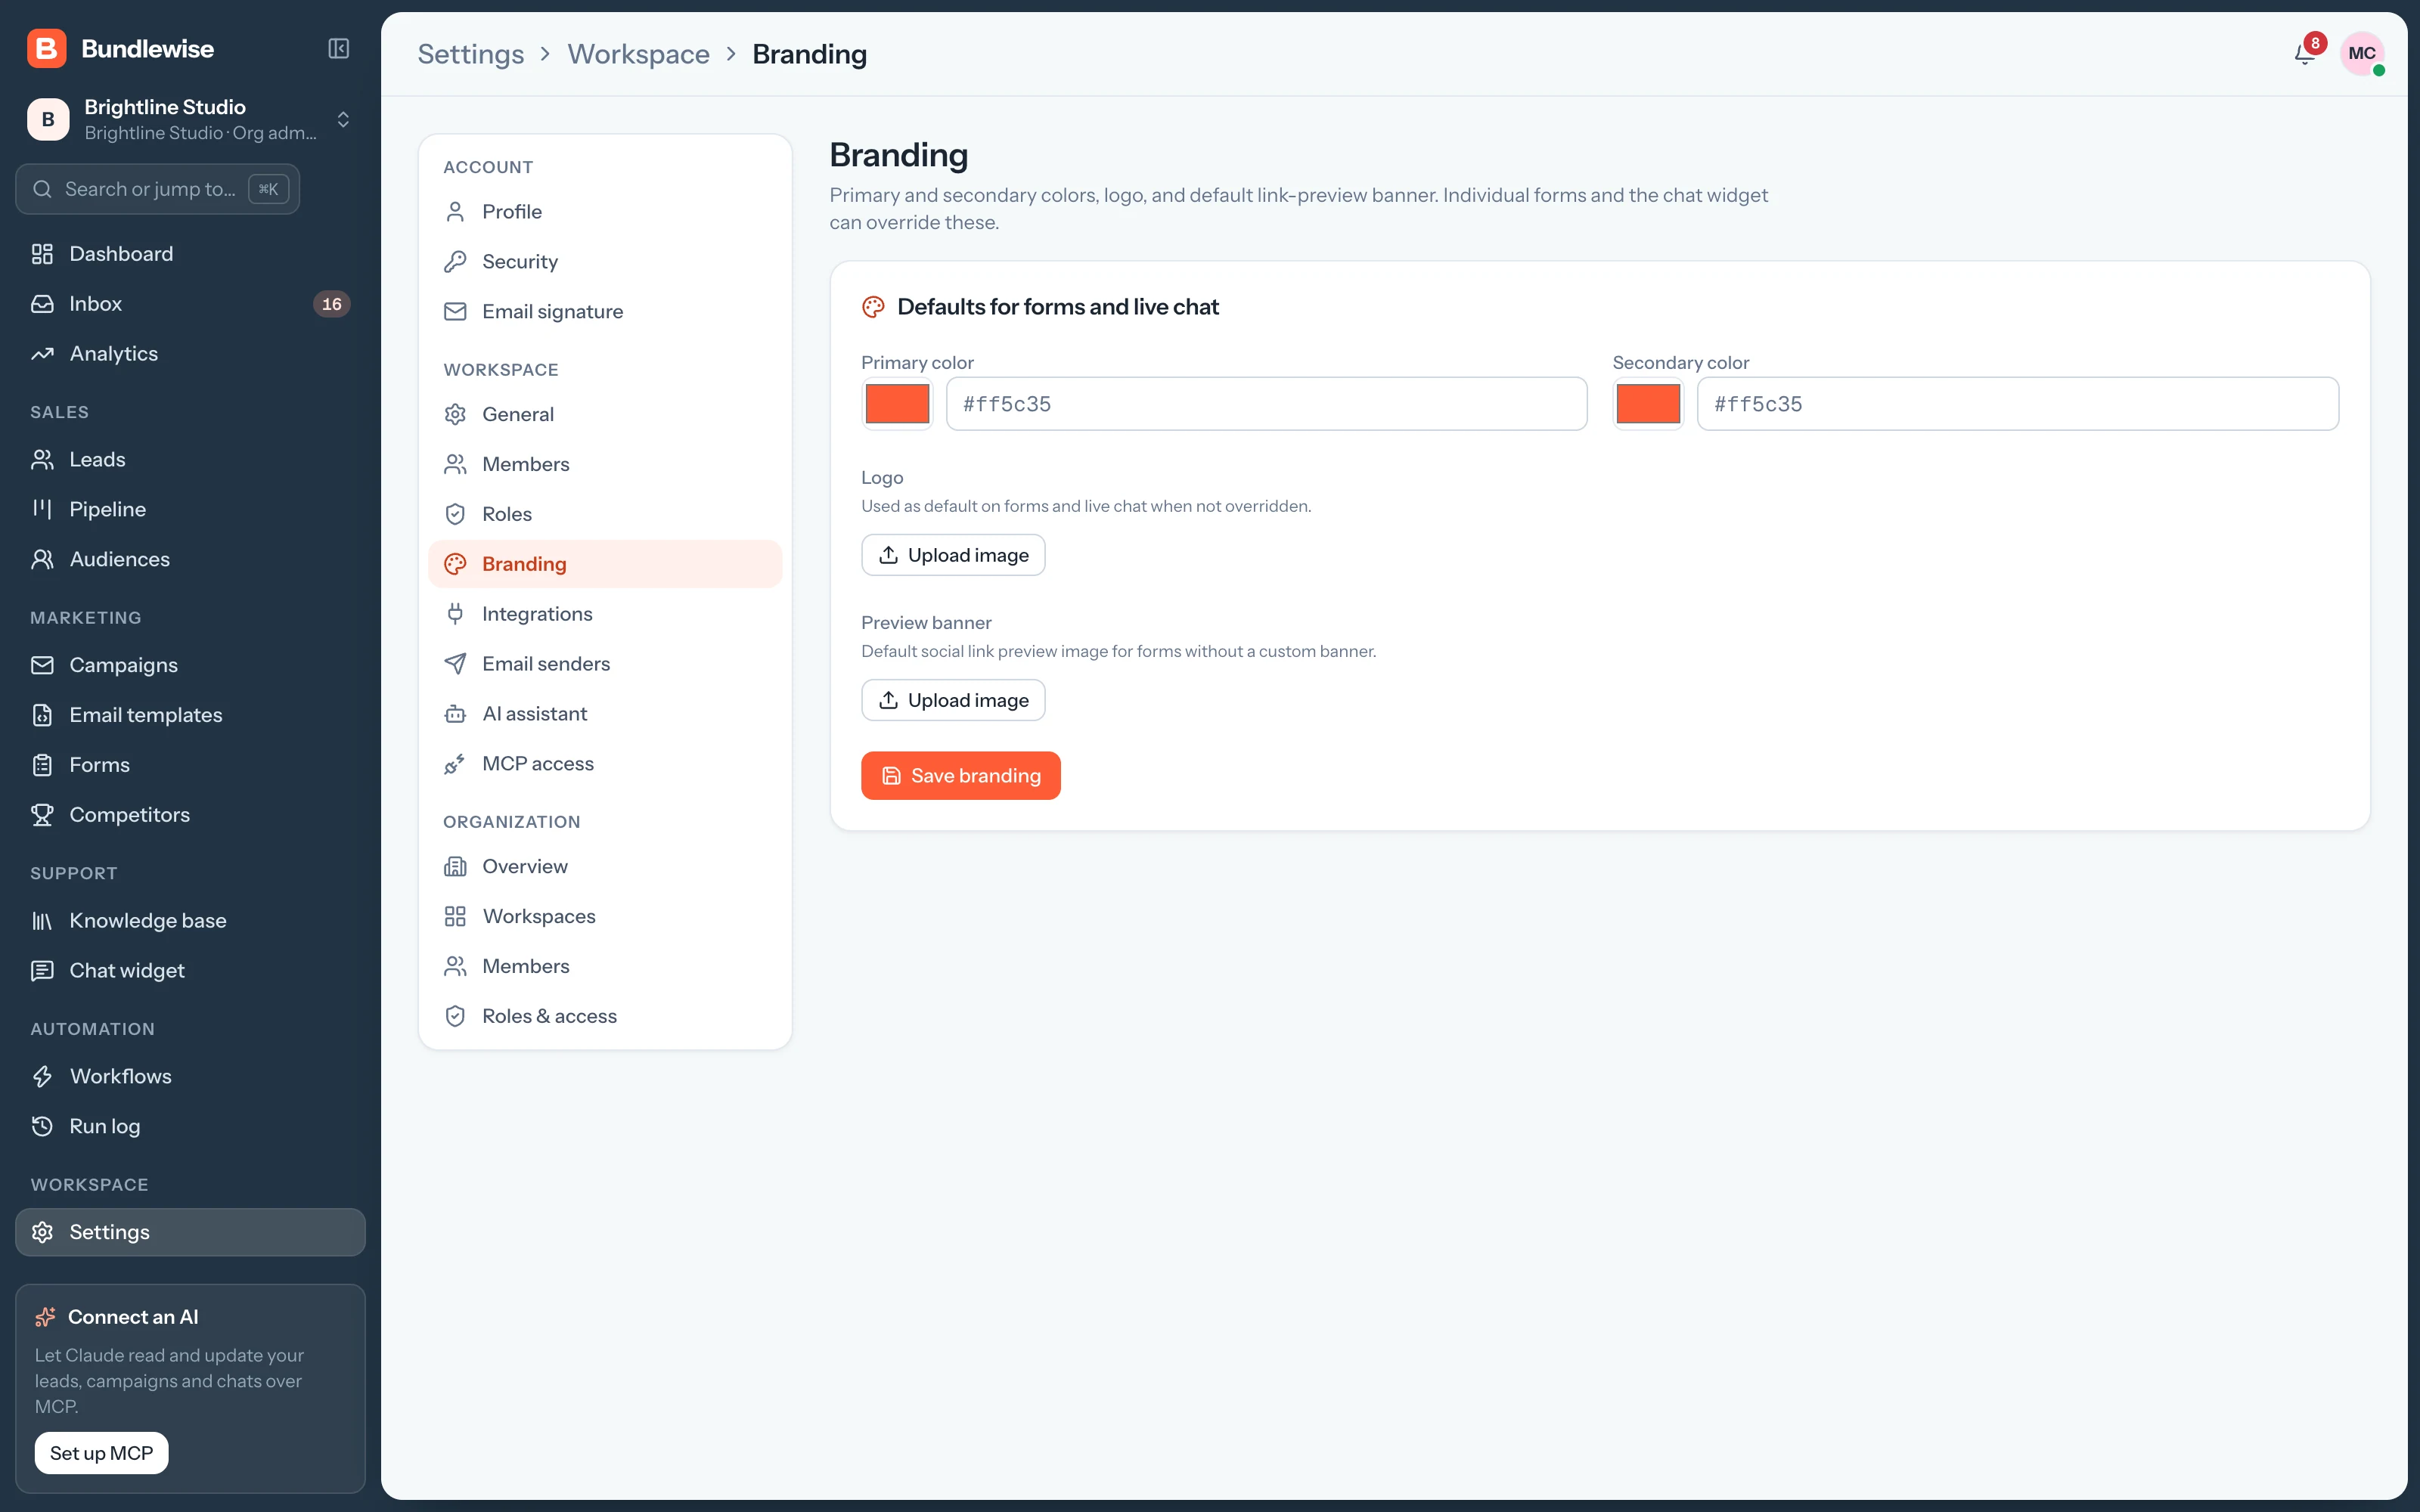Click the Save branding button
The height and width of the screenshot is (1512, 2420).
960,776
